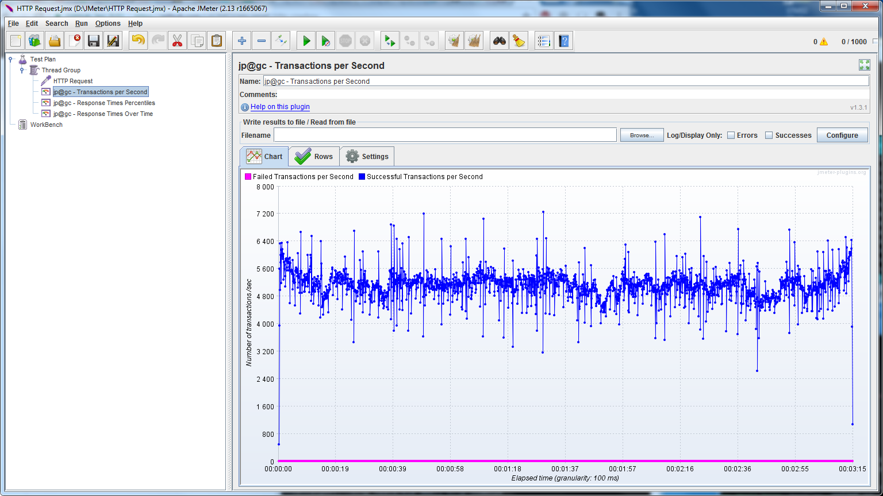Open the Settings tab

367,157
